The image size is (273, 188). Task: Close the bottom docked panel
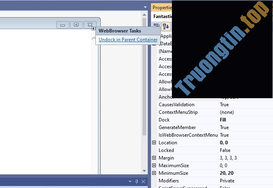click(143, 182)
